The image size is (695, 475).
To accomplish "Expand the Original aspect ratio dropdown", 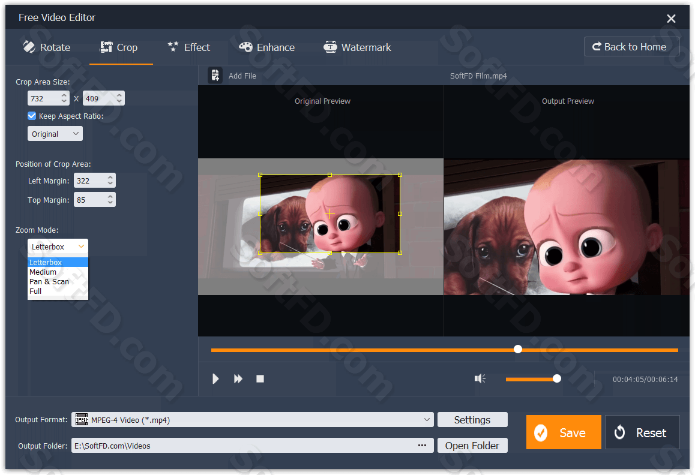I will pos(55,134).
